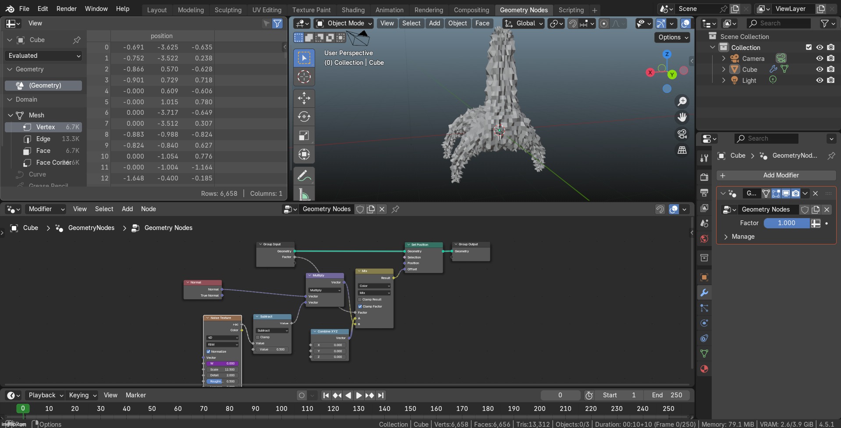Toggle camera view icon in viewport
Image resolution: width=841 pixels, height=428 pixels.
click(x=682, y=134)
